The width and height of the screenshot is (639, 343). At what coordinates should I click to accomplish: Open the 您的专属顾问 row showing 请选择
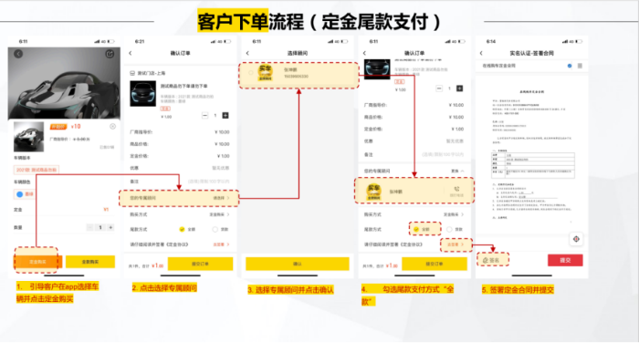click(x=179, y=198)
